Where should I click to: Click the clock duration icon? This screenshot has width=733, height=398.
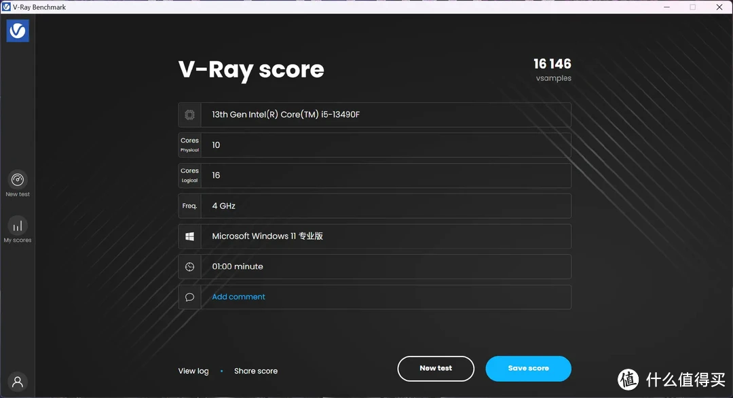click(x=190, y=267)
